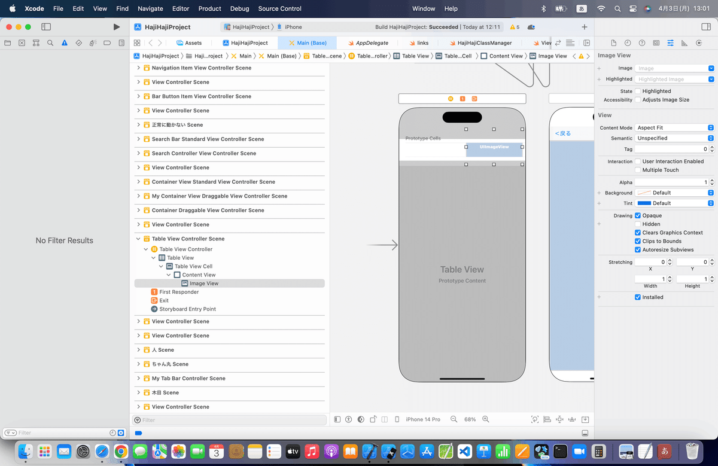Switch to the Assets tab

coord(188,43)
